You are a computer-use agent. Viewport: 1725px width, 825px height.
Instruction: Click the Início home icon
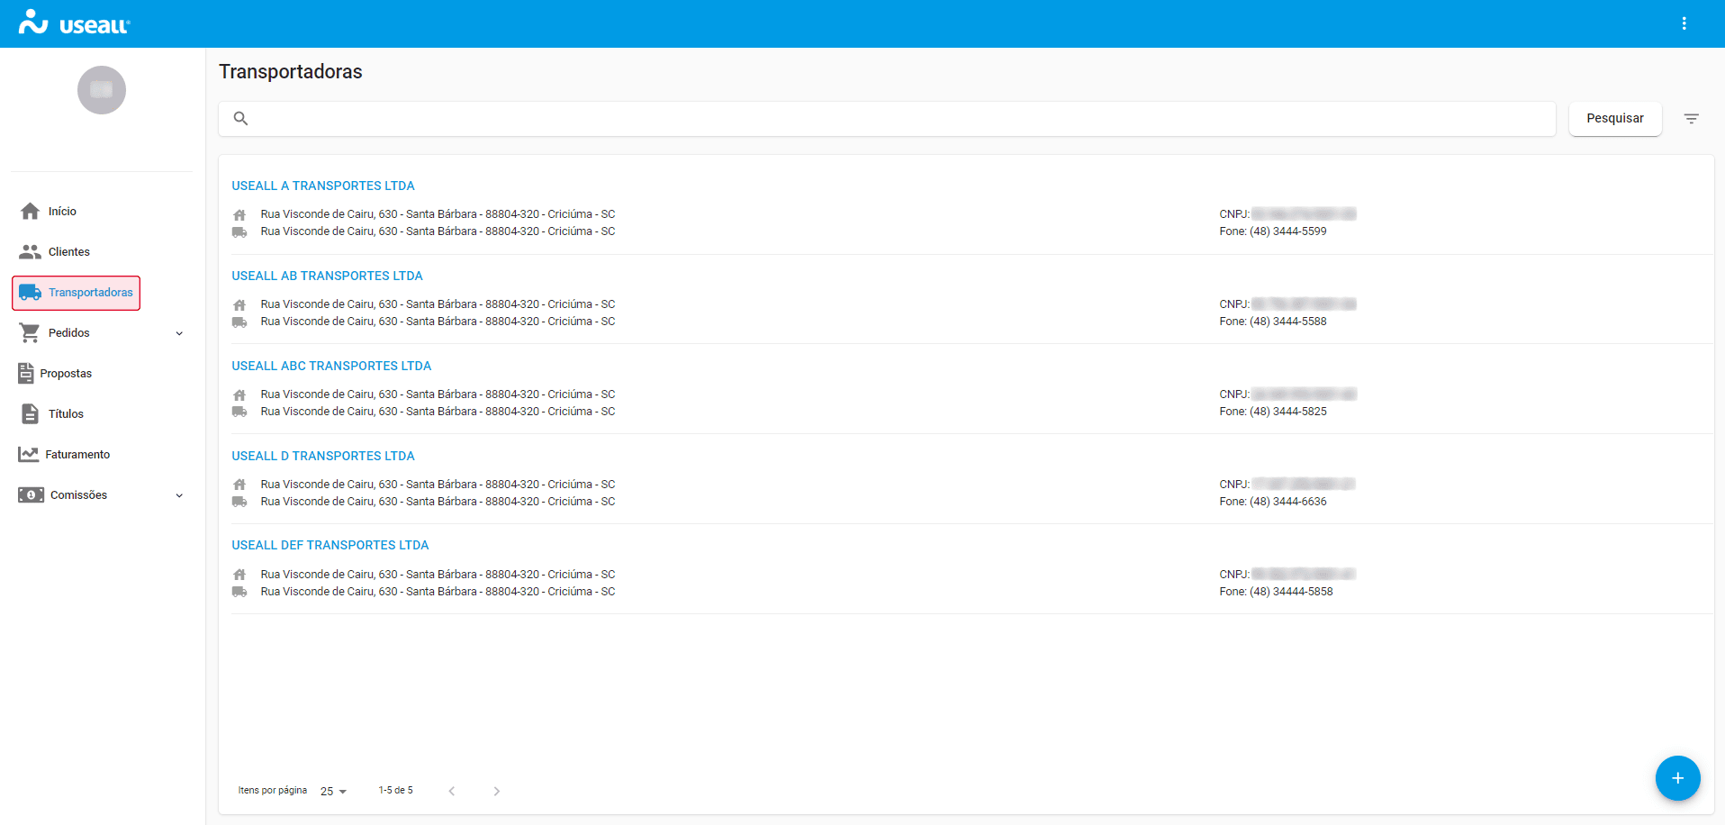(x=30, y=211)
